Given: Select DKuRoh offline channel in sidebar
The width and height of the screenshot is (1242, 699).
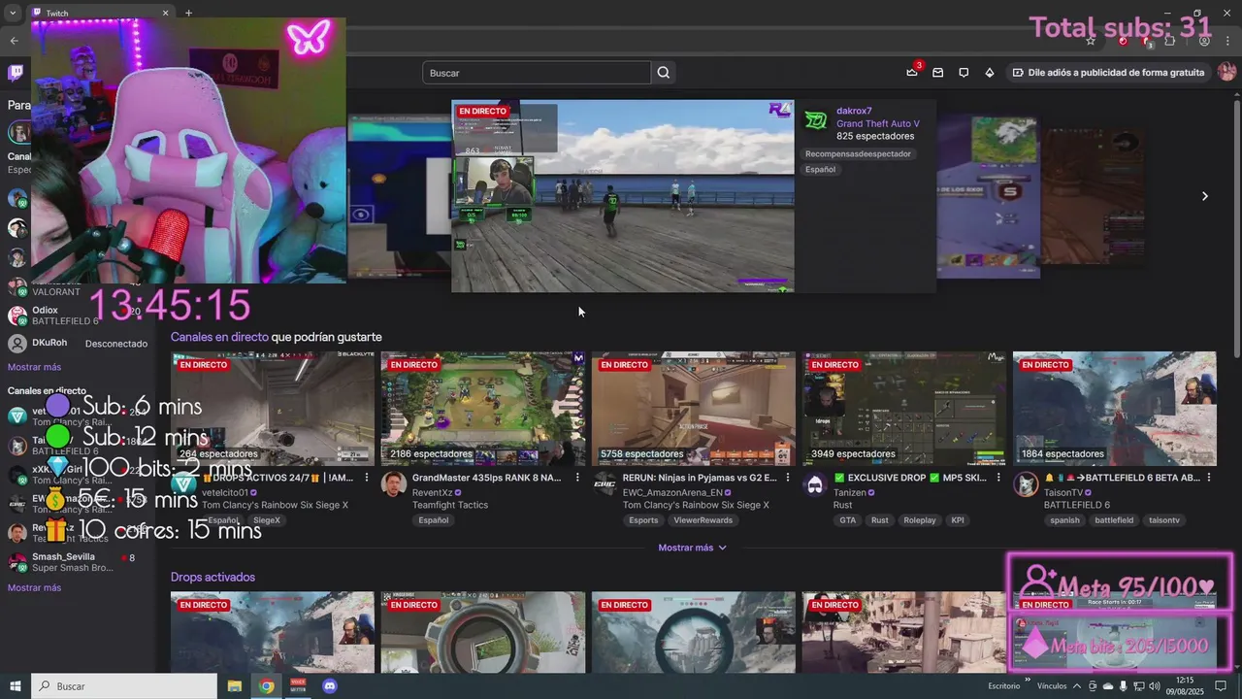Looking at the screenshot, I should pos(78,343).
